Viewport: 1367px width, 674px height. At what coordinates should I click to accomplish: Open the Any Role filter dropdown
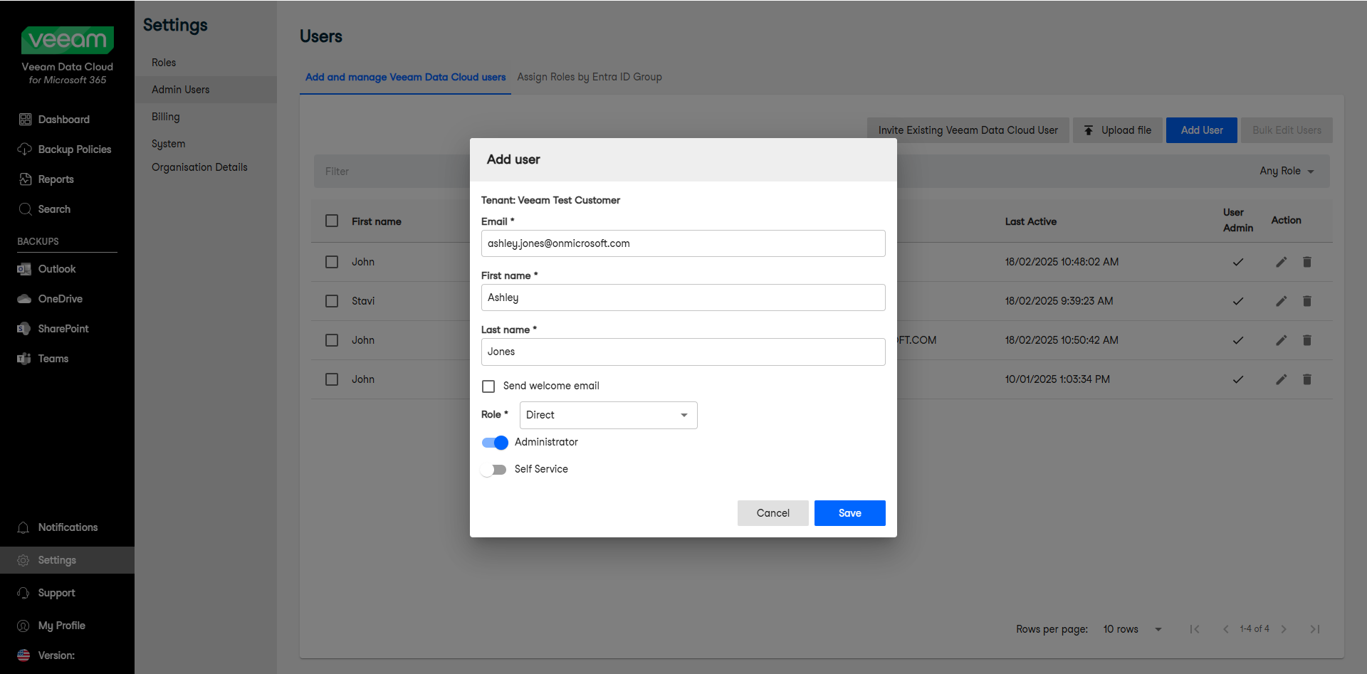pos(1287,171)
